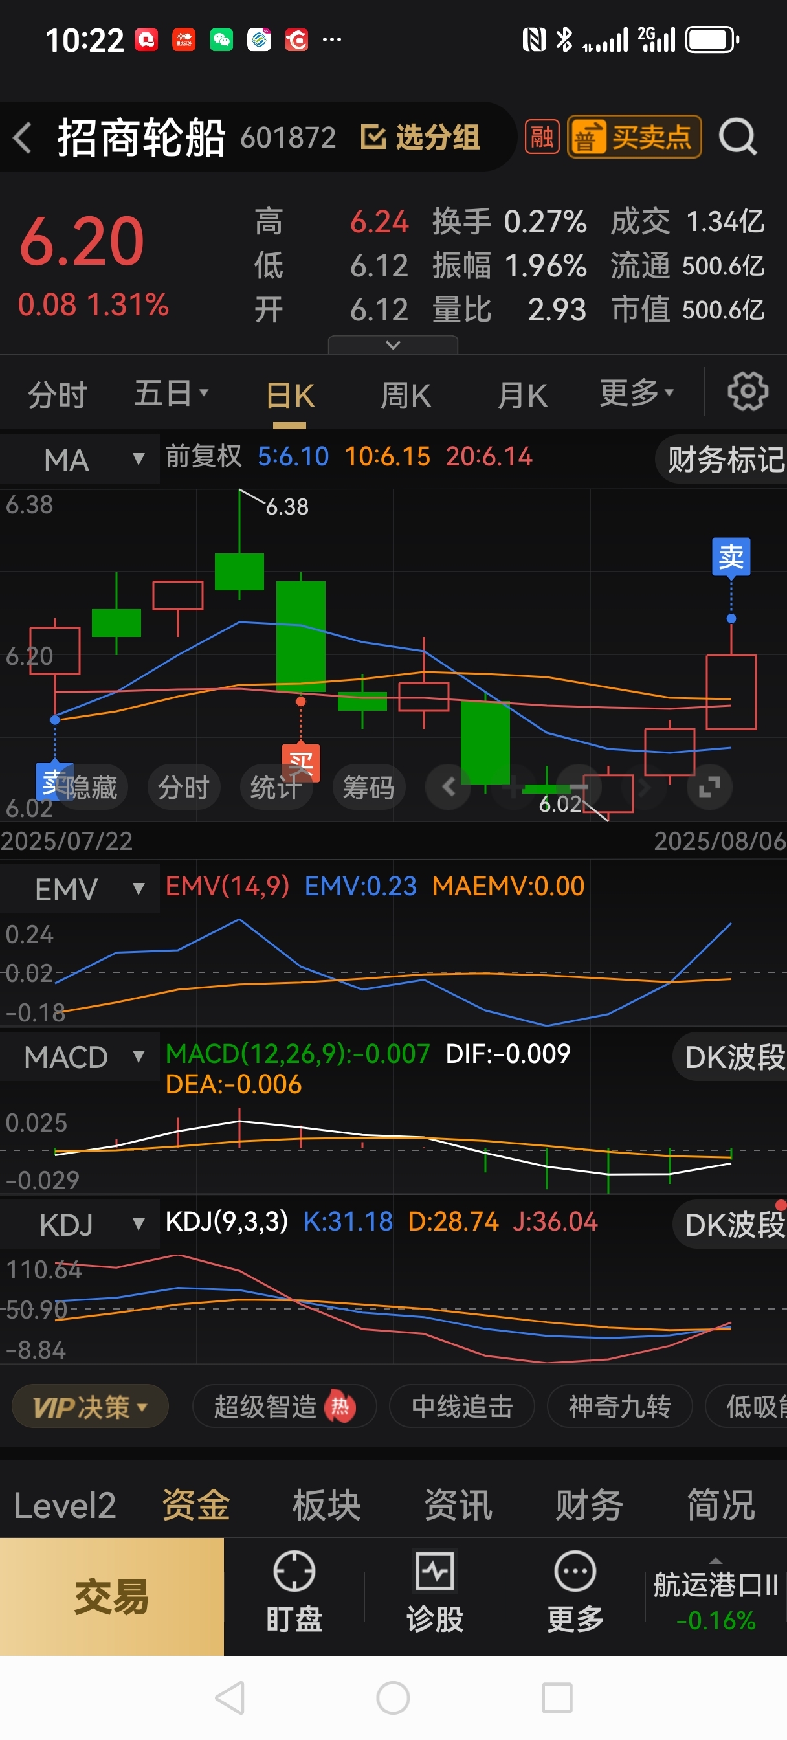Viewport: 787px width, 1740px height.
Task: Tap the WeChat notification icon in status bar
Action: tap(221, 40)
